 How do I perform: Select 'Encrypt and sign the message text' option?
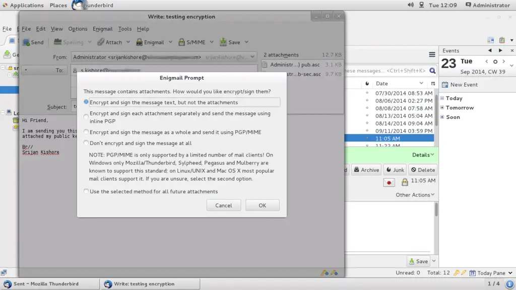(x=86, y=102)
